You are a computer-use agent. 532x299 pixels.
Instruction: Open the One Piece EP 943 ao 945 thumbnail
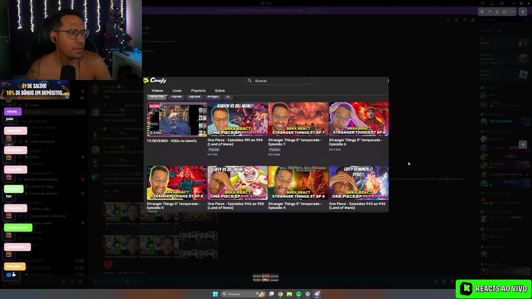359,183
